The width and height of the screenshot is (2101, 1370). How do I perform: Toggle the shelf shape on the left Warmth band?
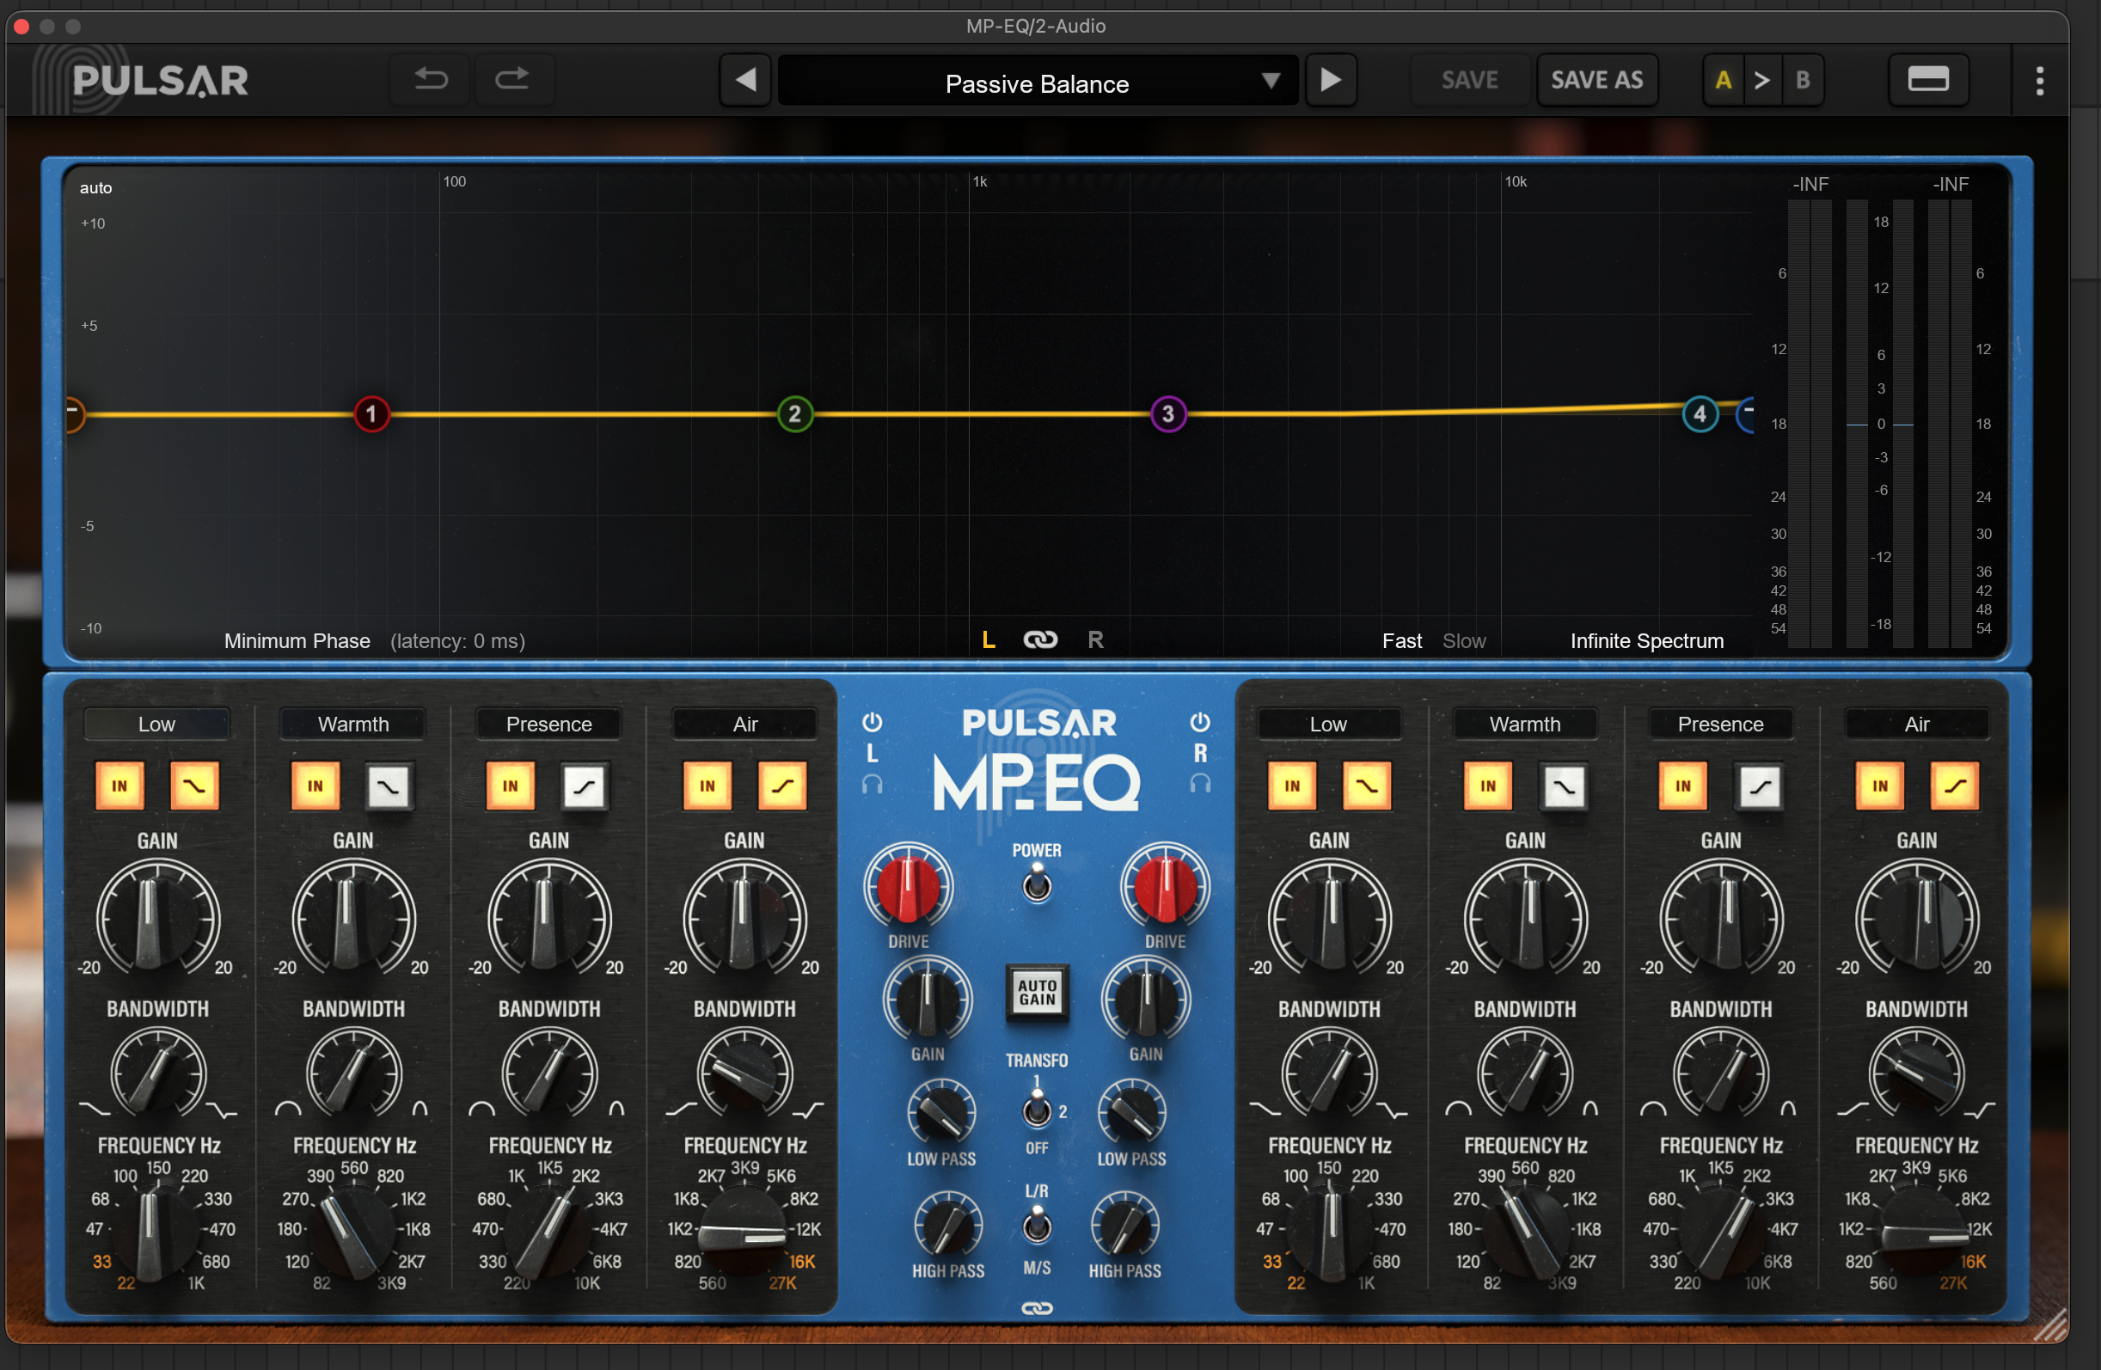(x=389, y=786)
